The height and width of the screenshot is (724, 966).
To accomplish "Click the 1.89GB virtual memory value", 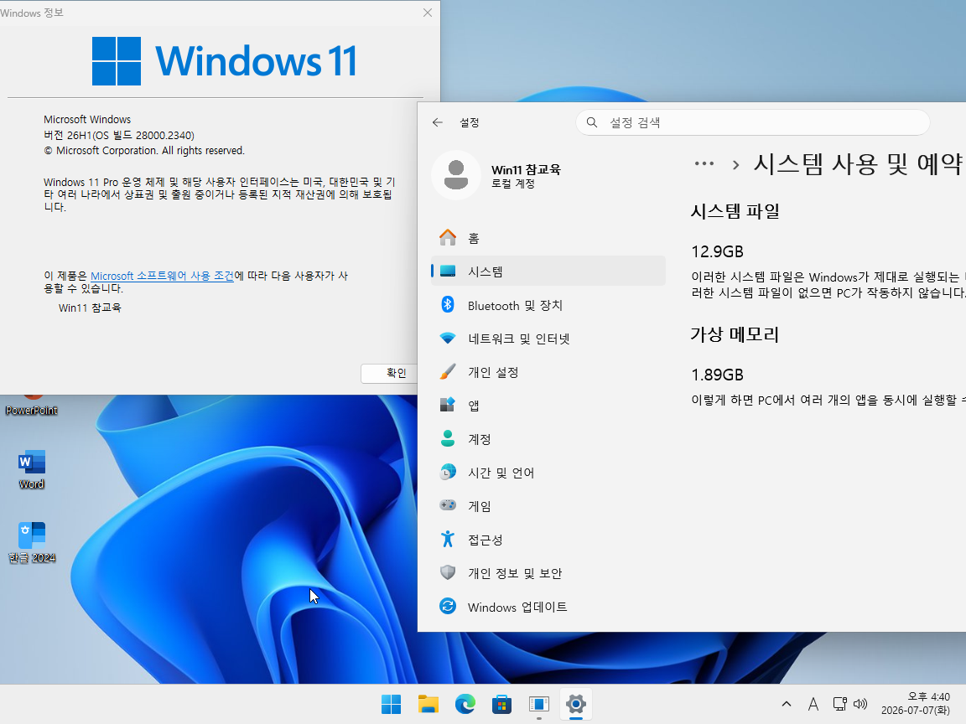I will pos(717,375).
